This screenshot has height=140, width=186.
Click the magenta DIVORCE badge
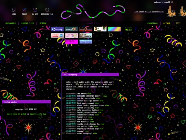click(x=72, y=42)
